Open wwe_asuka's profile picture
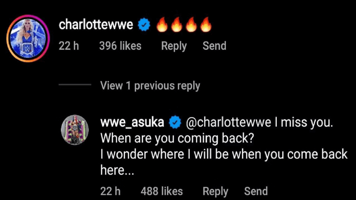The width and height of the screenshot is (356, 200). (x=75, y=130)
